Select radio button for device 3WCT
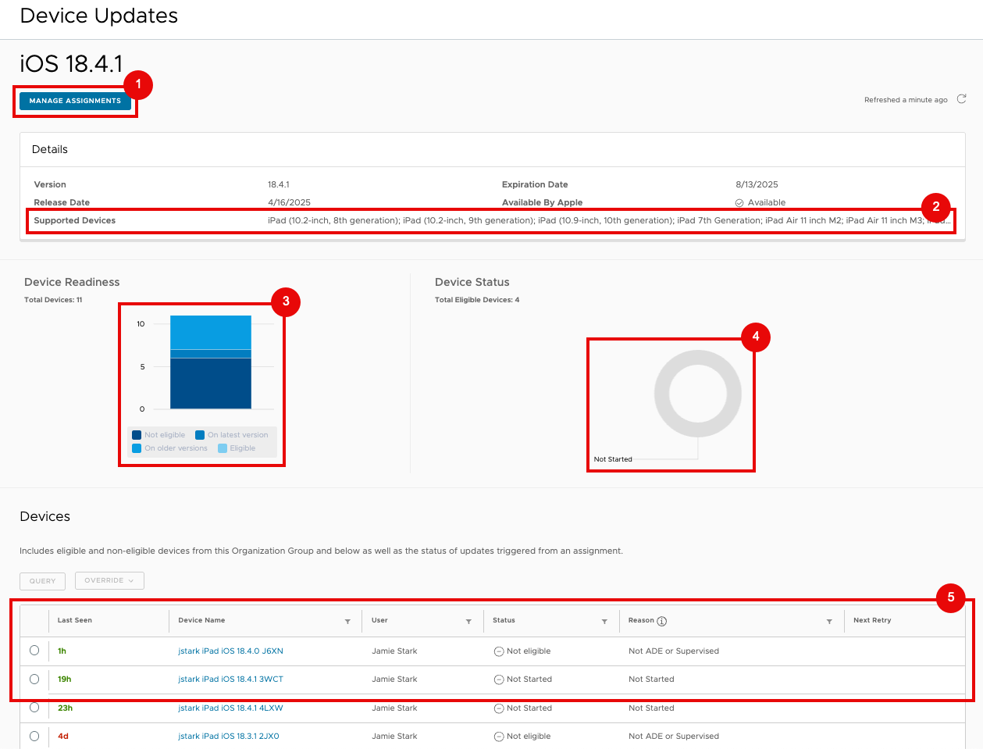The height and width of the screenshot is (749, 983). [x=34, y=679]
